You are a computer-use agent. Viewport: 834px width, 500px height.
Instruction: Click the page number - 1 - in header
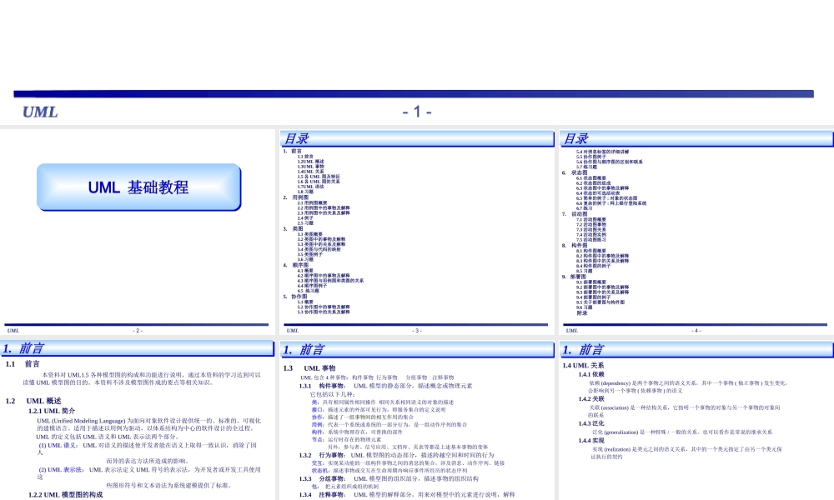416,112
